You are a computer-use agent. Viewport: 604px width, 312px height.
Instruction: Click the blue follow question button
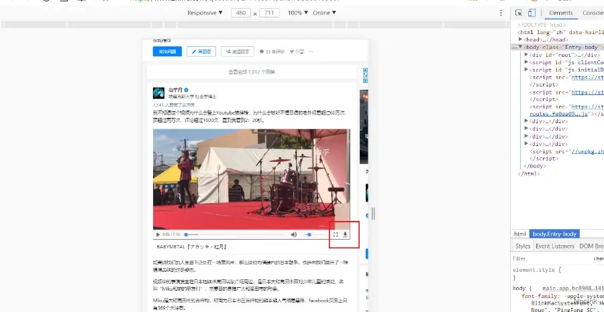pos(167,52)
